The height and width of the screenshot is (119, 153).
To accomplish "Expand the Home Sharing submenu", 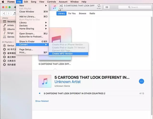I will tap(32, 29).
